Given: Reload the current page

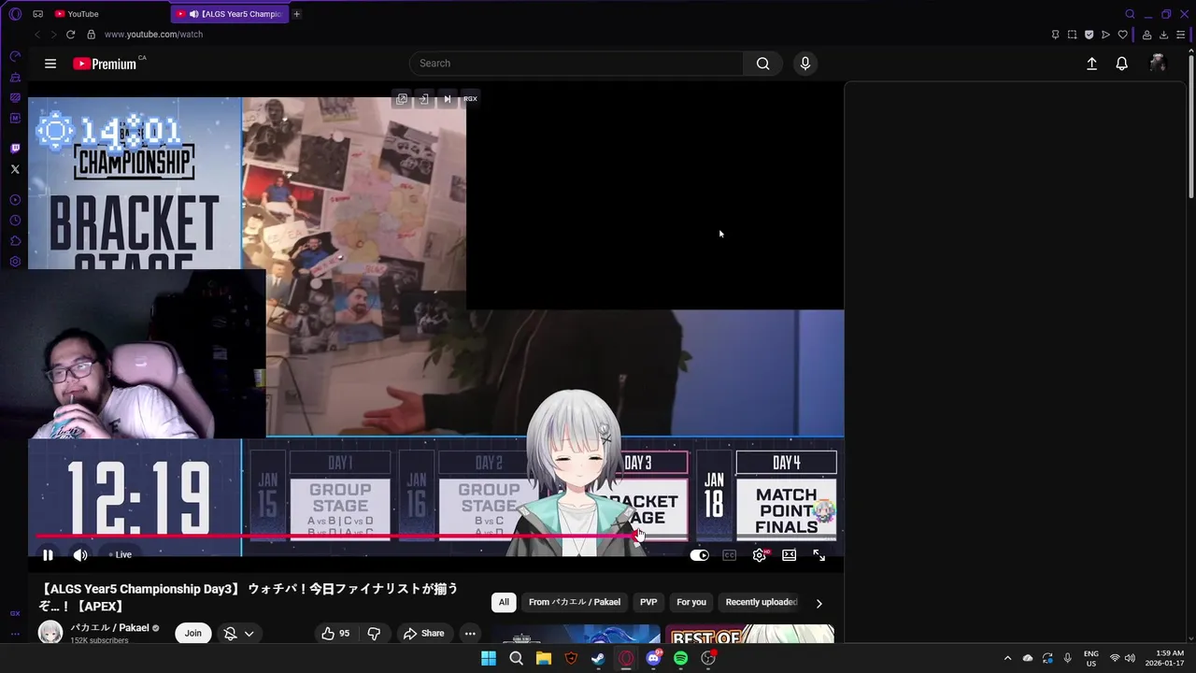Looking at the screenshot, I should (x=70, y=35).
